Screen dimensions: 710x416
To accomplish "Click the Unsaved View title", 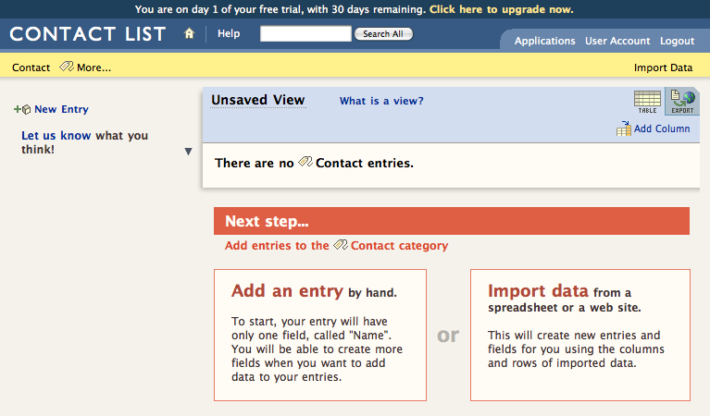I will (258, 100).
